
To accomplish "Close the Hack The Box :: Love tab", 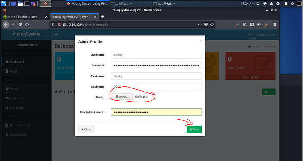I will click(46, 17).
